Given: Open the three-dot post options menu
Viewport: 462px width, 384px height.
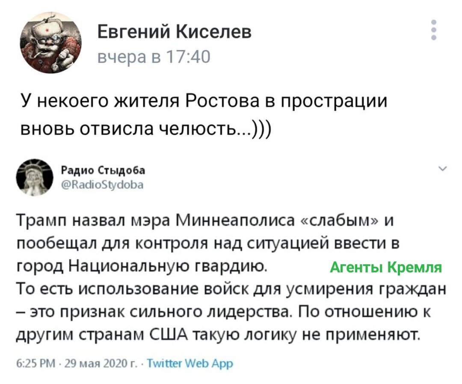Looking at the screenshot, I should (433, 30).
